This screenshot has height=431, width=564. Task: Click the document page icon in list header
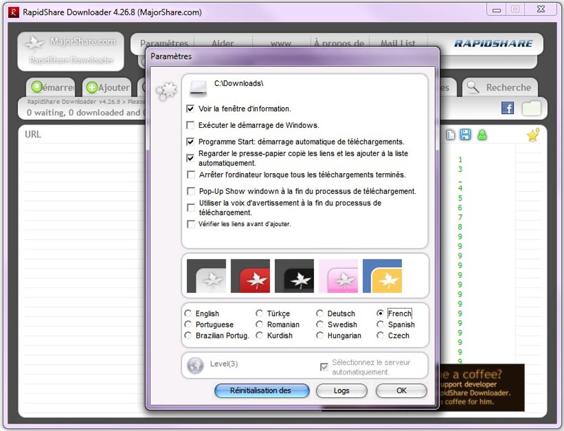(x=450, y=135)
